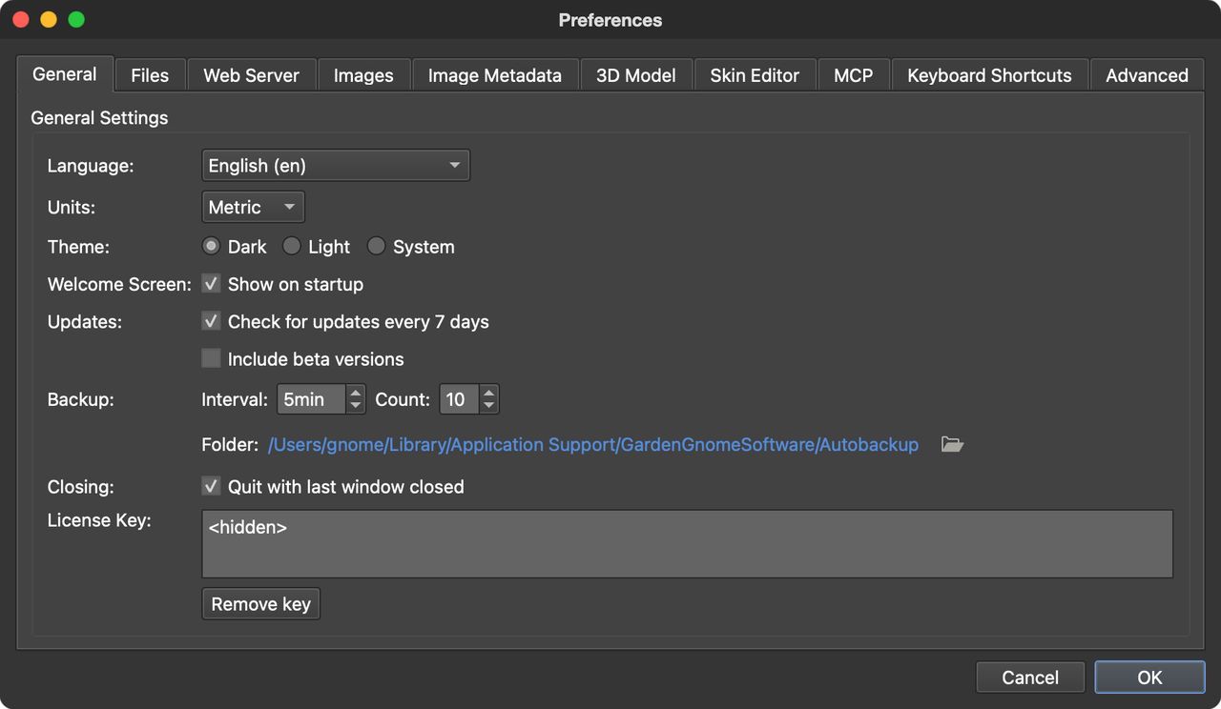This screenshot has height=709, width=1221.
Task: Select the System theme radio button
Action: pyautogui.click(x=376, y=246)
